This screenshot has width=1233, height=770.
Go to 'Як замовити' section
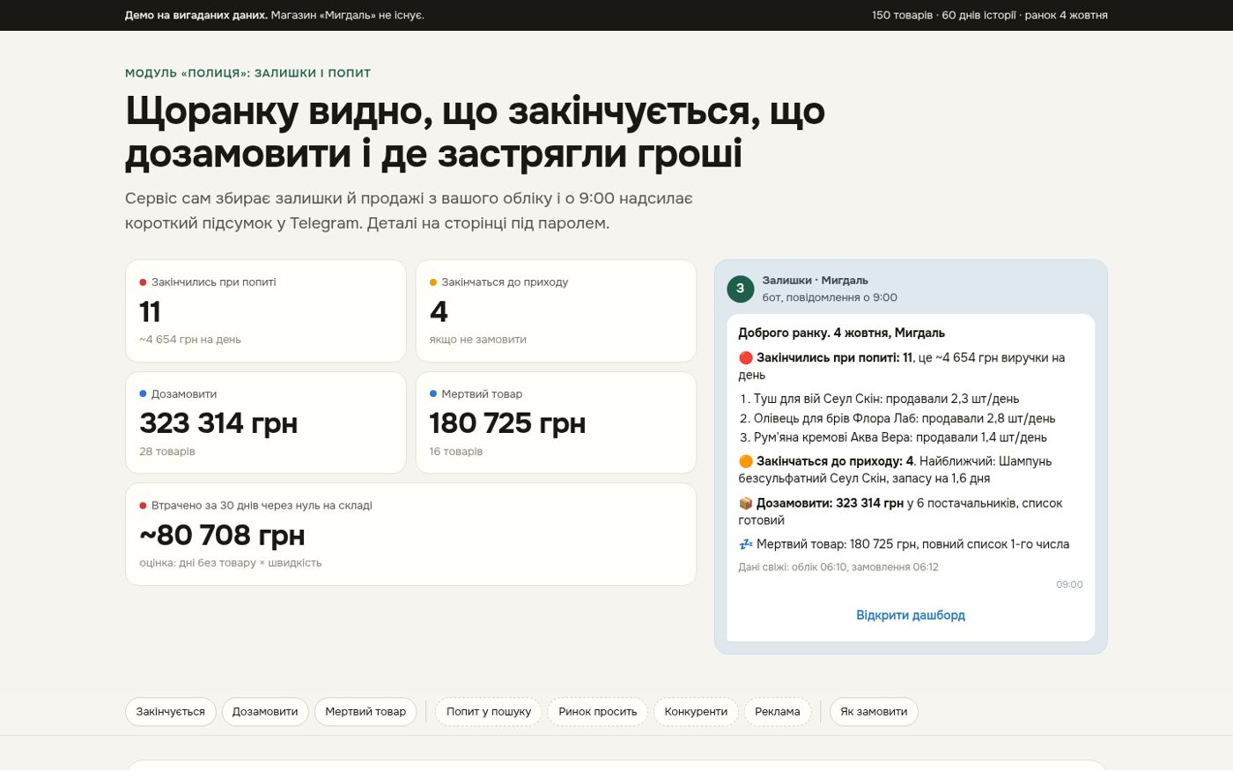tap(874, 712)
